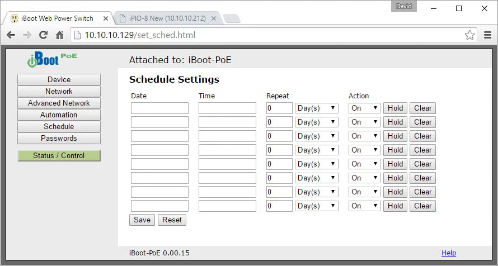This screenshot has height=266, width=498.
Task: Click the Date field in the second schedule row
Action: coord(159,122)
